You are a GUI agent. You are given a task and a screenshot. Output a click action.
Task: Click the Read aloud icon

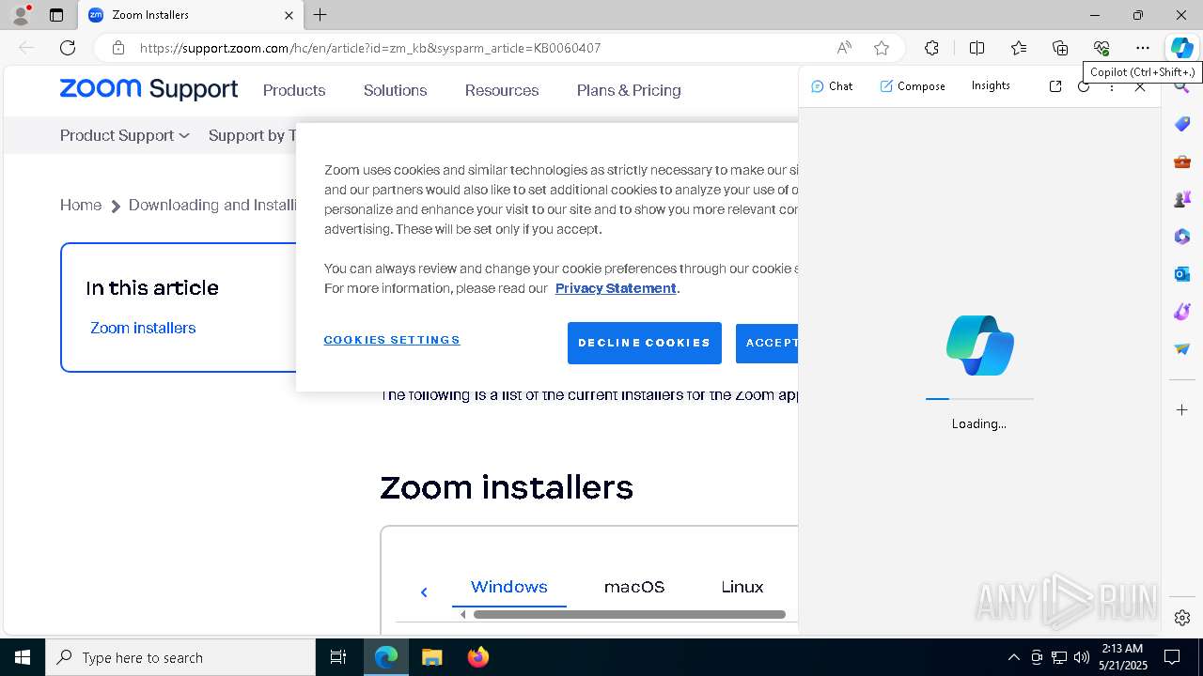click(x=844, y=48)
